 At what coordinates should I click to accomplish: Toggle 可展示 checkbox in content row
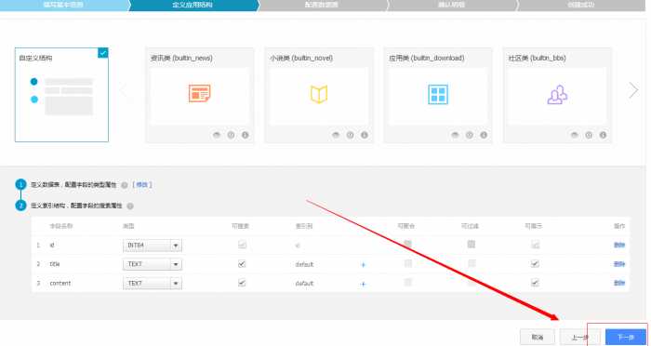pos(535,283)
